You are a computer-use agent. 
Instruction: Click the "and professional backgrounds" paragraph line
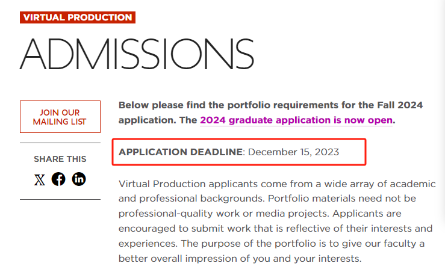pyautogui.click(x=267, y=199)
